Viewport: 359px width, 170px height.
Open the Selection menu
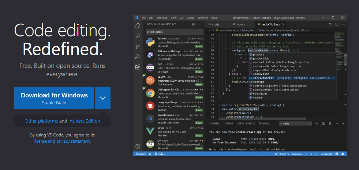[162, 18]
